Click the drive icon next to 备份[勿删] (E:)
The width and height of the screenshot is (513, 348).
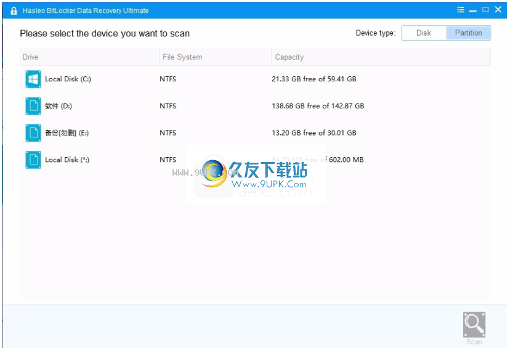click(x=33, y=133)
